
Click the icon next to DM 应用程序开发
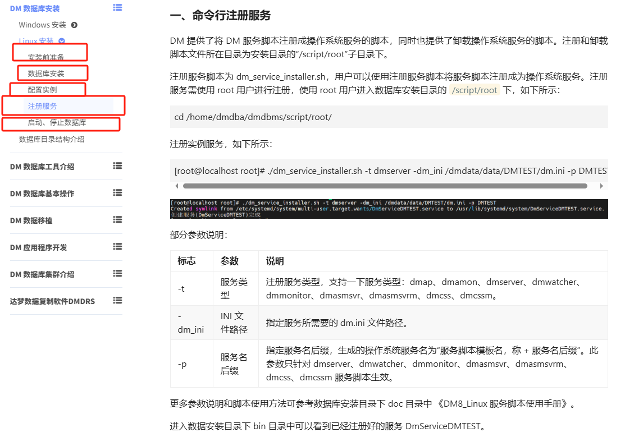(117, 247)
